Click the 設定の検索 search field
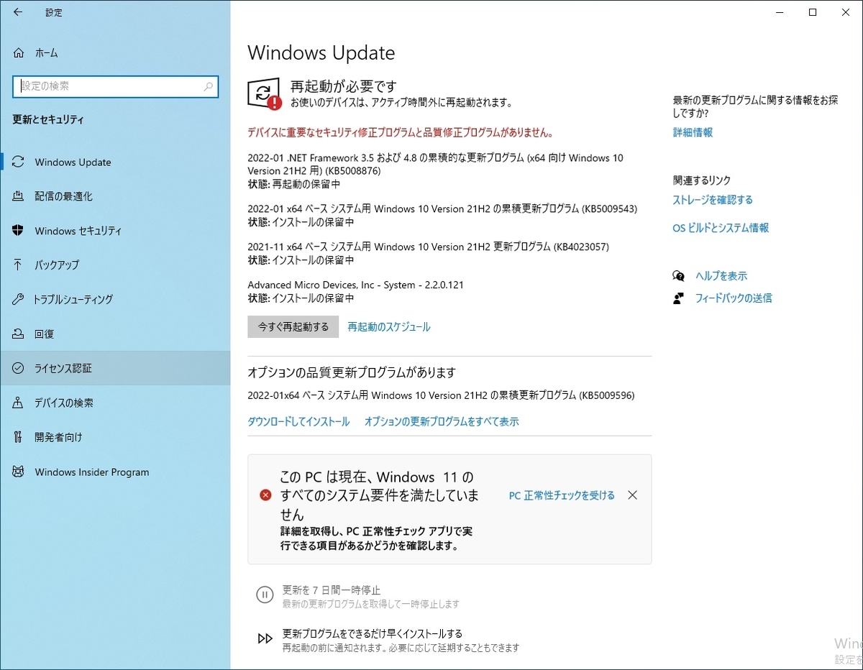 115,86
